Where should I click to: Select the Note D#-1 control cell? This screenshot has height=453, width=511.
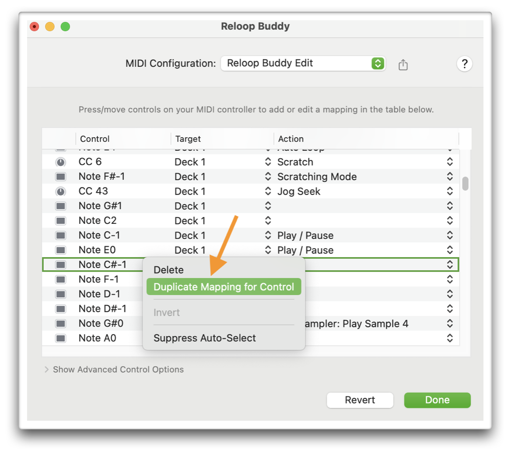[102, 309]
